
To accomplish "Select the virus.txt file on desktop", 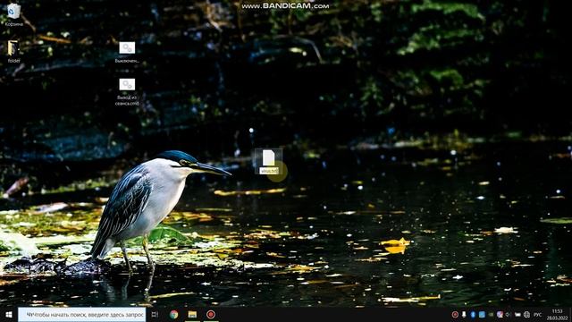I will click(268, 161).
